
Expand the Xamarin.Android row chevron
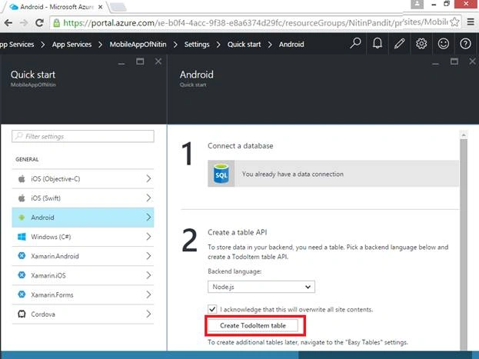click(x=148, y=256)
